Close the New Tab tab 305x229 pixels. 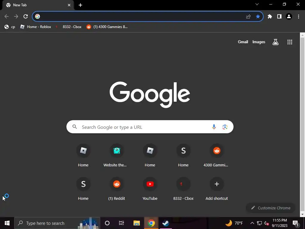coord(69,5)
